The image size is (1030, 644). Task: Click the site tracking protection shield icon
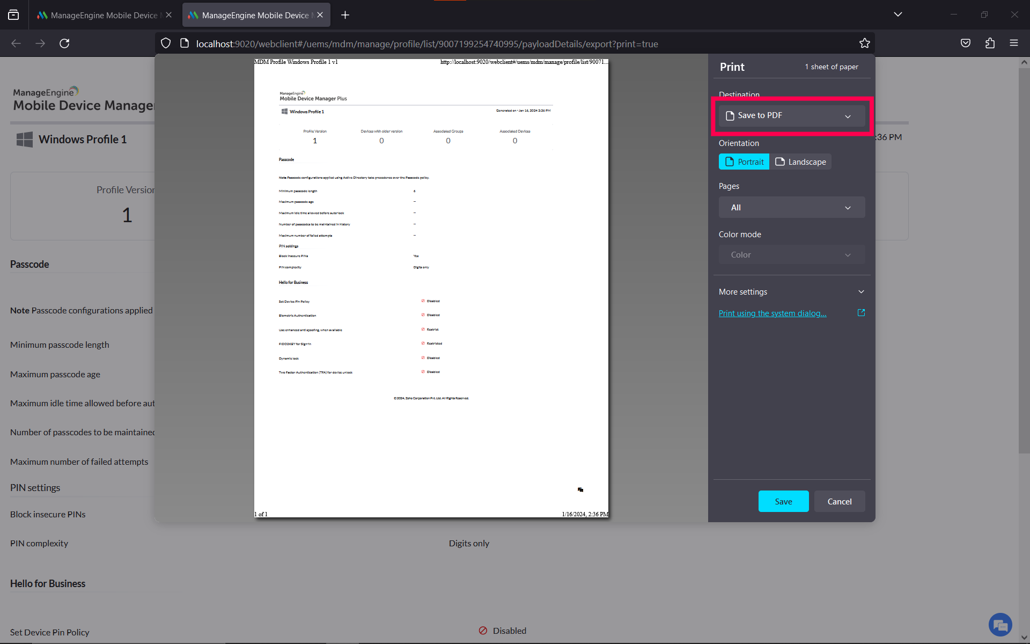(166, 43)
